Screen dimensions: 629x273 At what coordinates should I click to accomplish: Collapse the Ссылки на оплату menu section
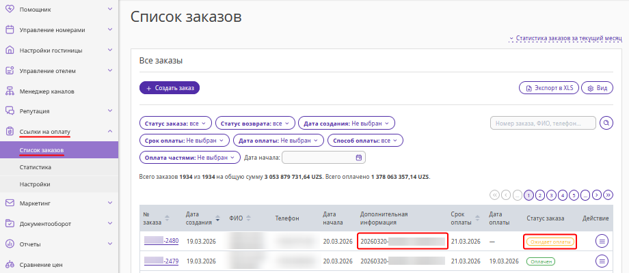(110, 132)
